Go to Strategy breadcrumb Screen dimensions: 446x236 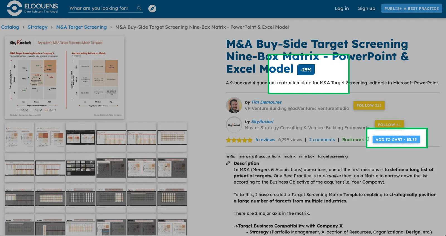[38, 27]
